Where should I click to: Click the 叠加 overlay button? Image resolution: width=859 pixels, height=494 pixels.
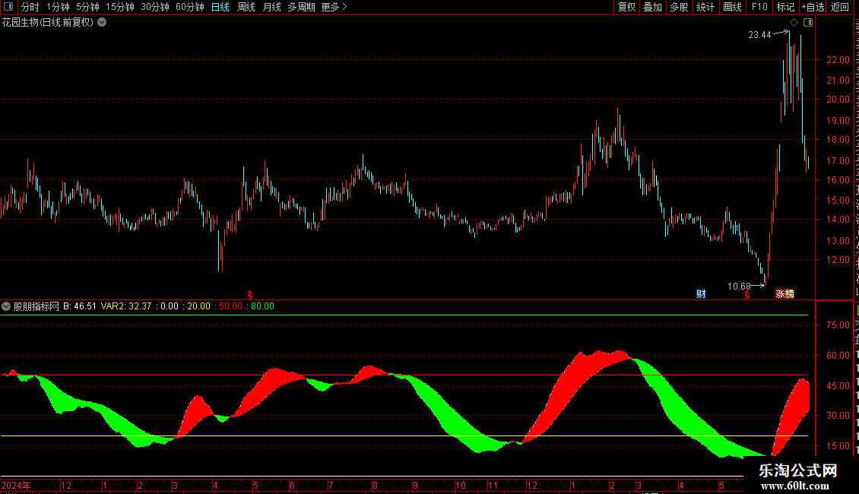point(652,7)
